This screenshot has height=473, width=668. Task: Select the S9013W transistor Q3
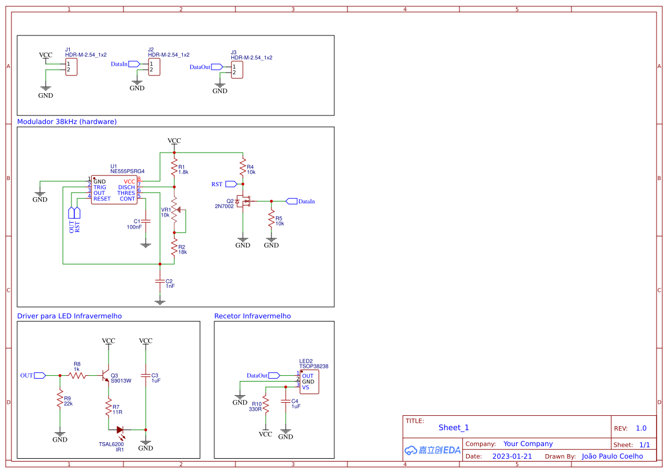pyautogui.click(x=106, y=375)
